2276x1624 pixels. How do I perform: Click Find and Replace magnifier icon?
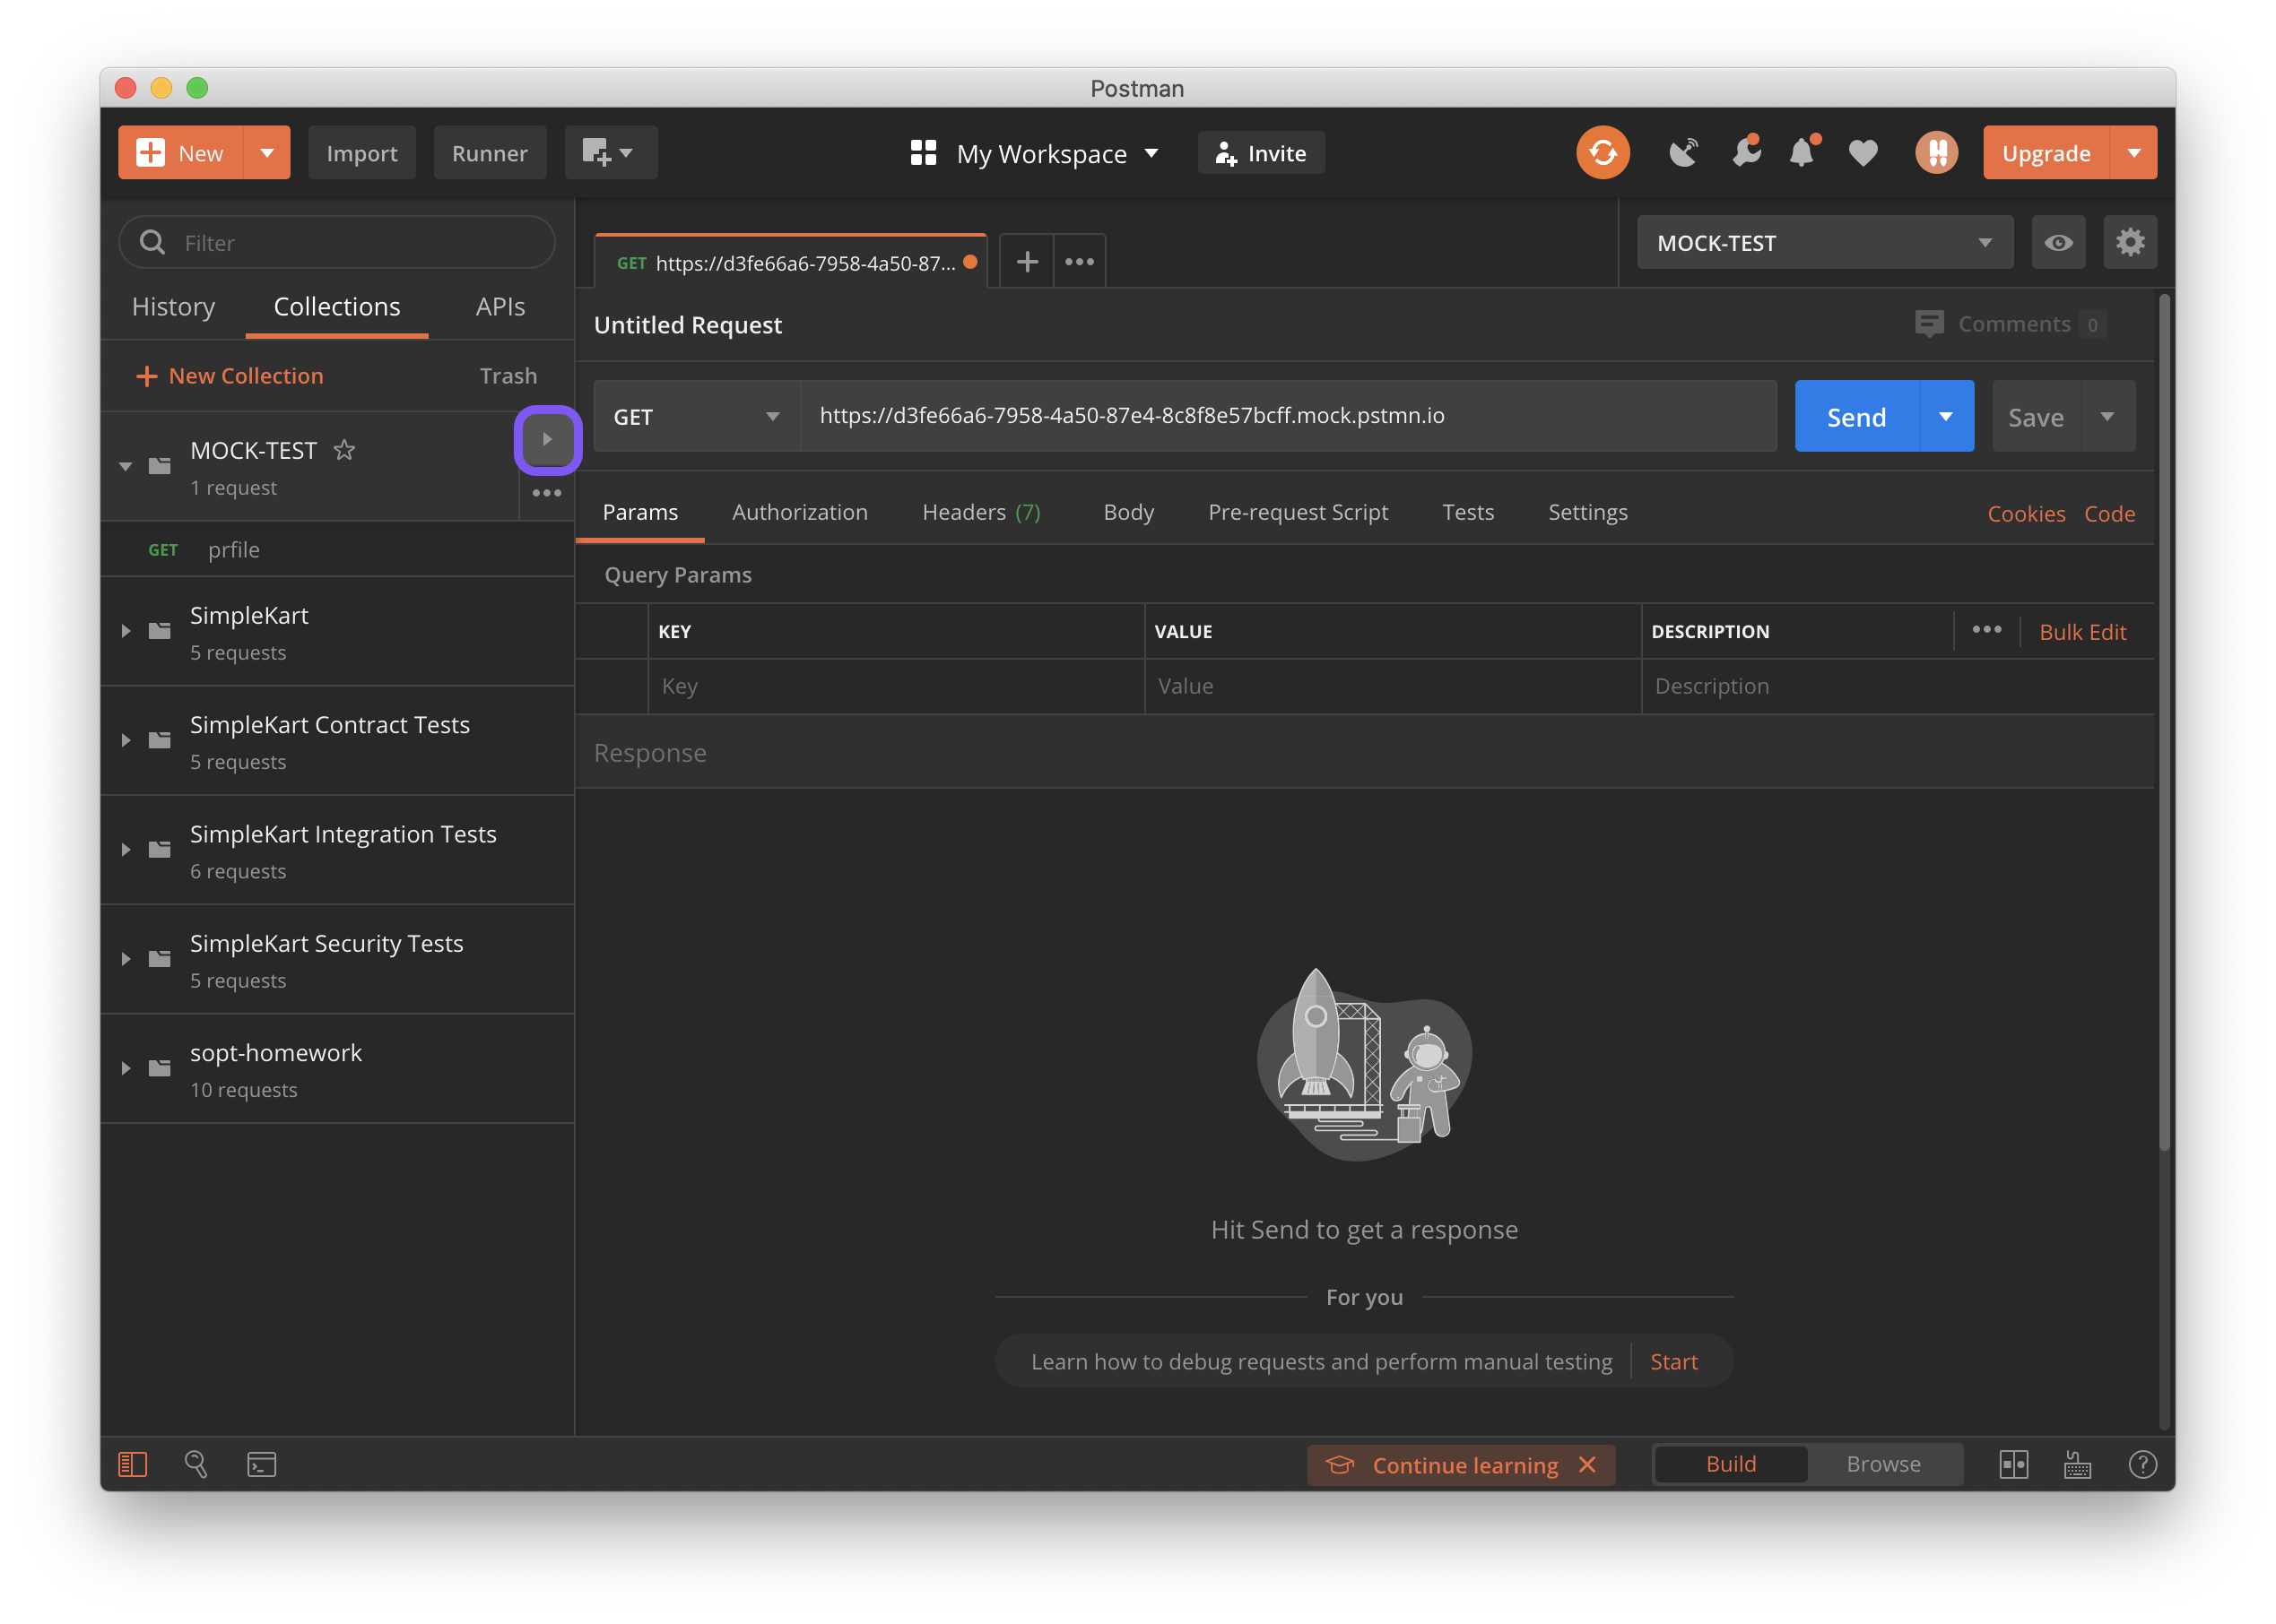click(196, 1464)
